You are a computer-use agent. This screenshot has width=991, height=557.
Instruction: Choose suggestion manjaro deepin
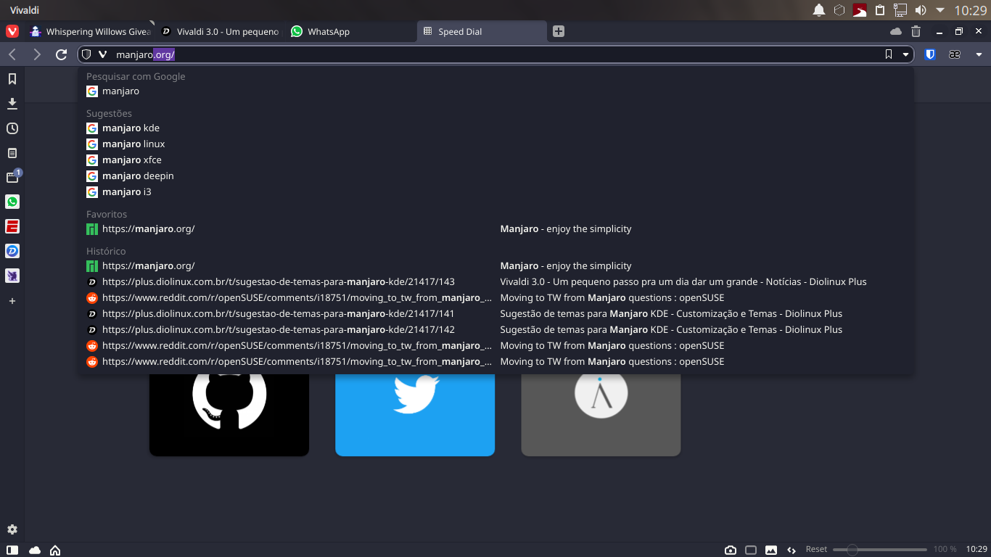tap(495, 176)
